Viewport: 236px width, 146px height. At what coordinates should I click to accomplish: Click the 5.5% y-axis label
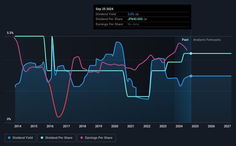(x=10, y=33)
